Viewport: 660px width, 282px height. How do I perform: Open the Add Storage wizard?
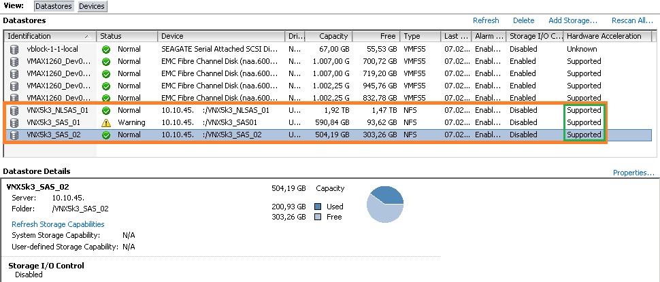(x=573, y=20)
